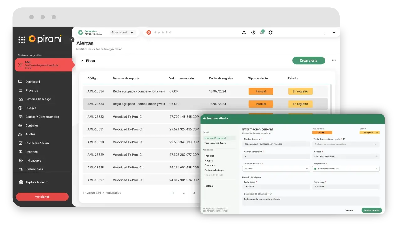Click the Dashboard monitor icon in sidebar
Viewport: 401px width, 225px height.
pyautogui.click(x=20, y=82)
